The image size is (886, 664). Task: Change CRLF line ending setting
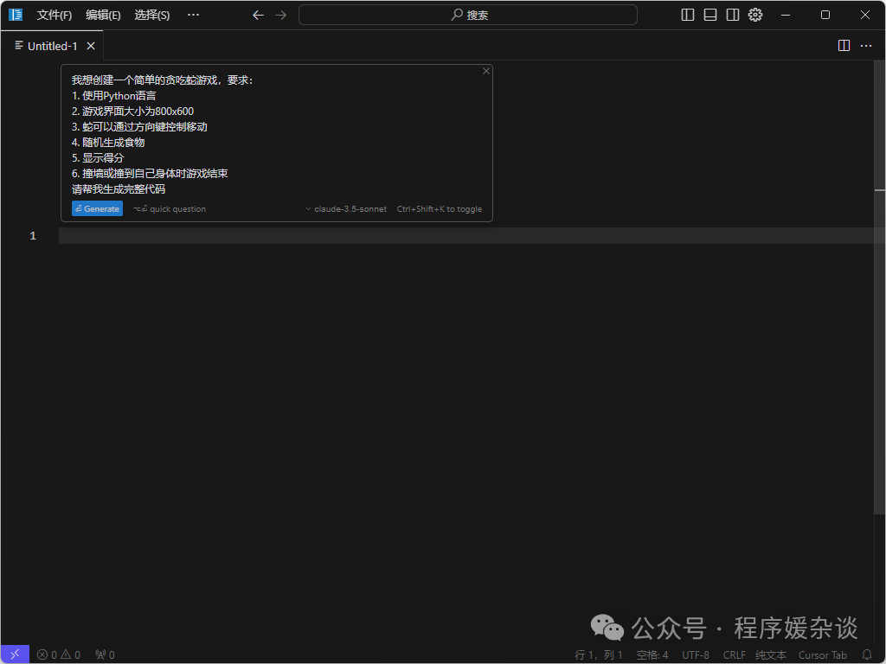[x=732, y=654]
